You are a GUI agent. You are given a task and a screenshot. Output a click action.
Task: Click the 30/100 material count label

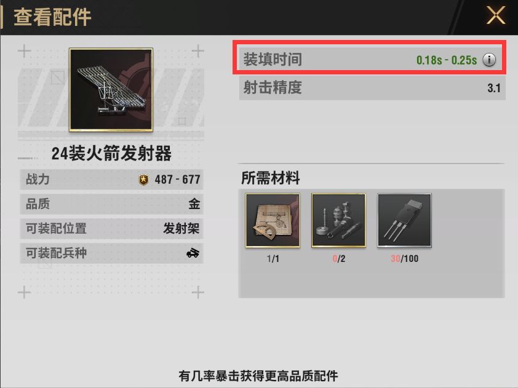click(x=404, y=258)
